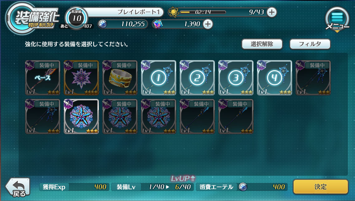Click the Rank 10 badge
Image resolution: width=355 pixels, height=201 pixels.
coord(77,18)
